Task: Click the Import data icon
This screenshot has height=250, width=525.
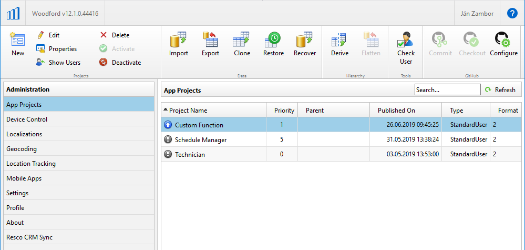Action: 179,44
